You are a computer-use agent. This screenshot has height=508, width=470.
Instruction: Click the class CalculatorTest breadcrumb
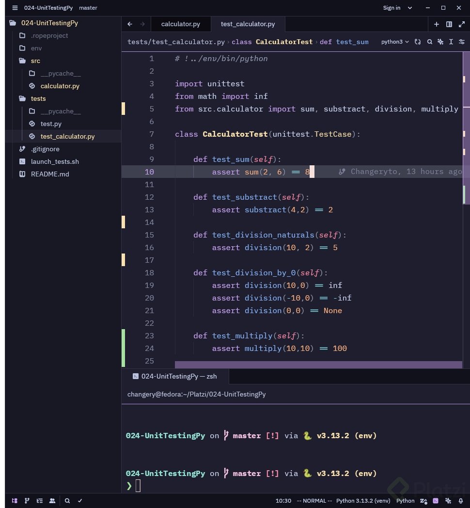[x=272, y=42]
